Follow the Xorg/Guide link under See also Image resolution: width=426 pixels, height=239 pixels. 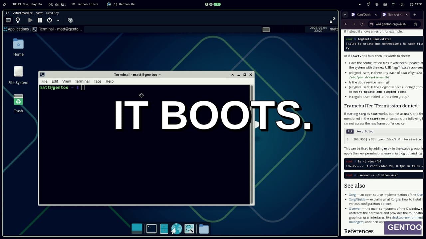tap(357, 199)
